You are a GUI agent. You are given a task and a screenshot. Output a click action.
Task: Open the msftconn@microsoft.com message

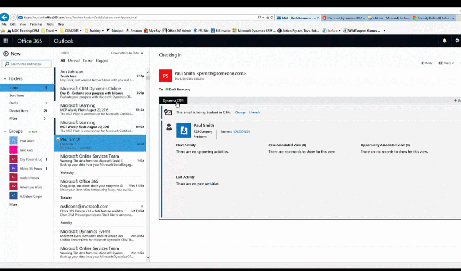click(x=100, y=210)
